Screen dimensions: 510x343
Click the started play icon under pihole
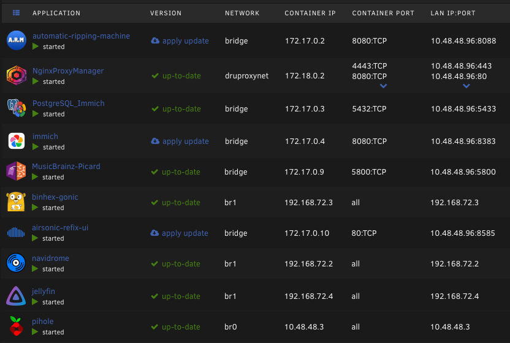tap(35, 332)
